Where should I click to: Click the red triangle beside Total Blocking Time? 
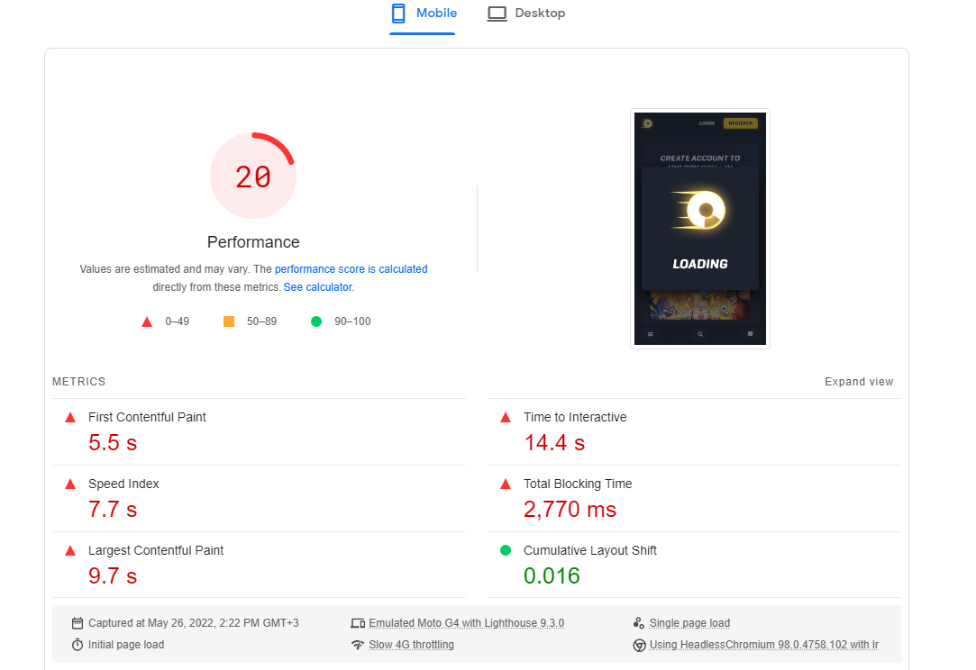[x=506, y=484]
